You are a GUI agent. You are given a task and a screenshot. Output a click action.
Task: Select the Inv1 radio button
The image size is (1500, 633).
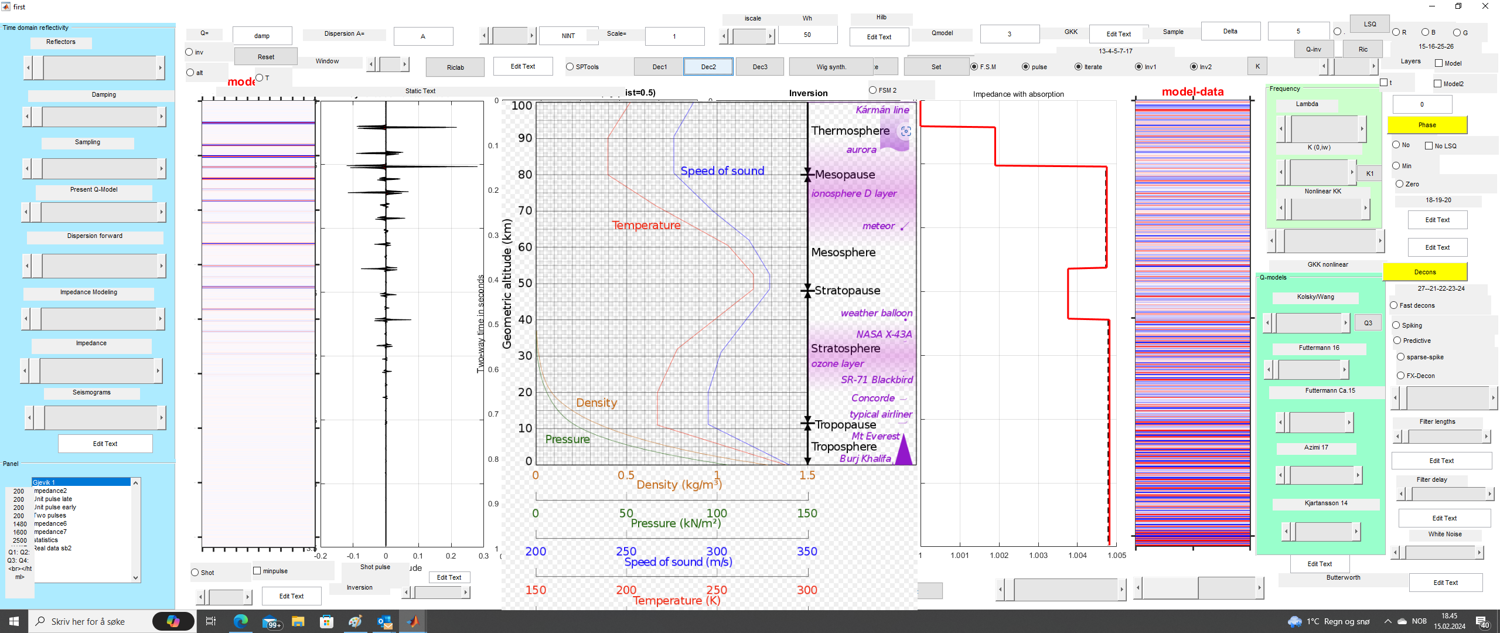tap(1138, 67)
